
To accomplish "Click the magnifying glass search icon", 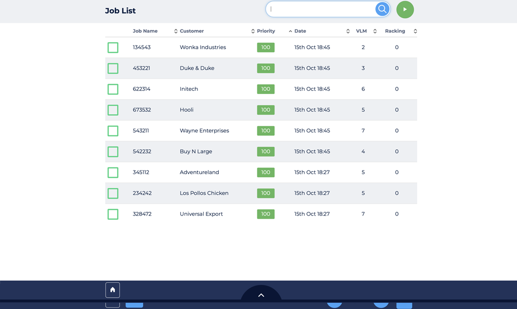I will click(382, 9).
